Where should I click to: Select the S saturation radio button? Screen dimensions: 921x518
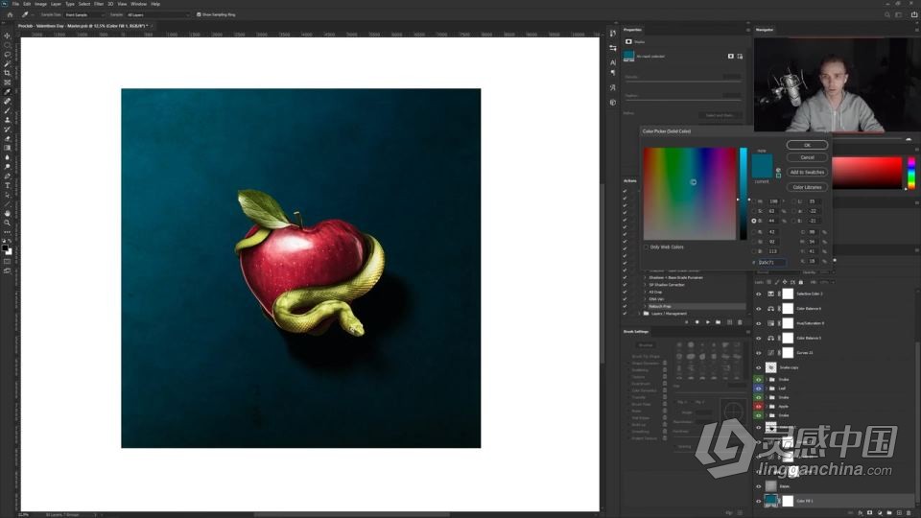point(754,211)
